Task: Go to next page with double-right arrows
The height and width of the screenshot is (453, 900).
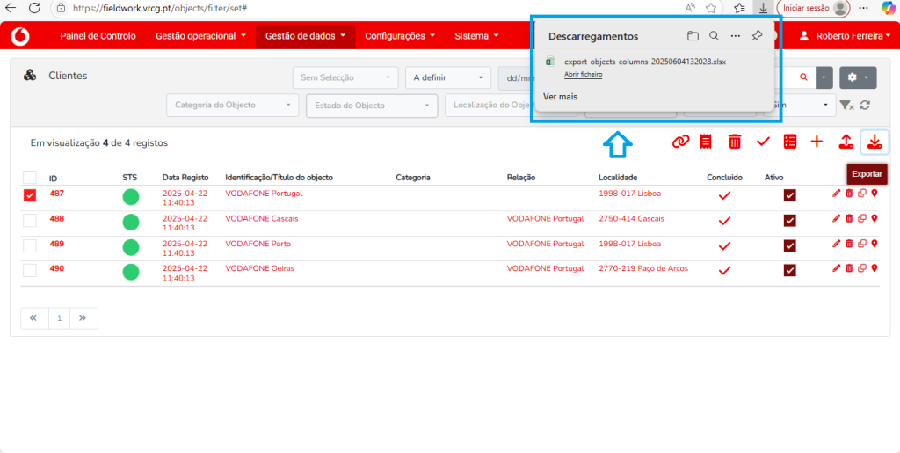Action: pyautogui.click(x=83, y=318)
